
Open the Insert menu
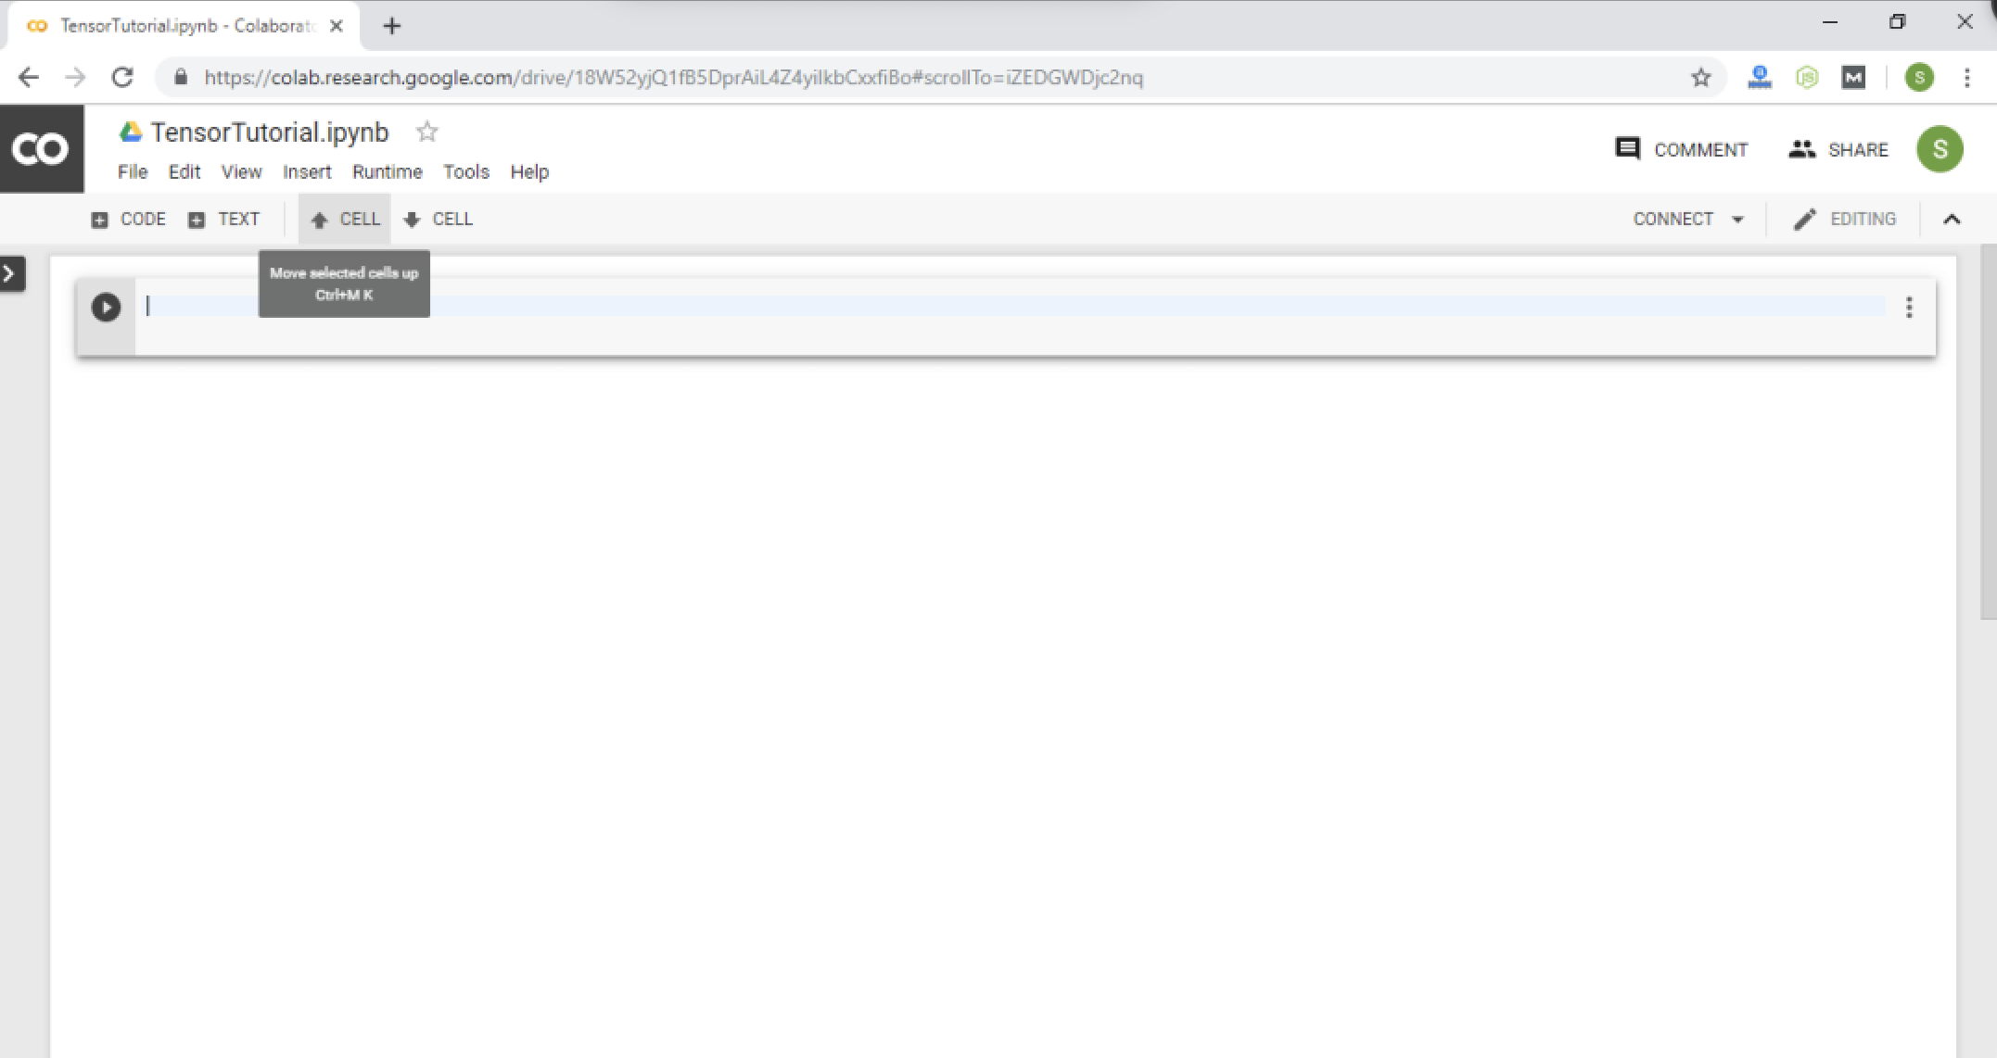(306, 172)
